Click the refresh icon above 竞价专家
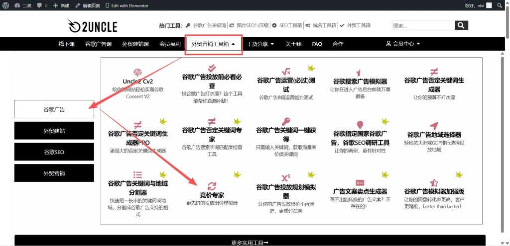The height and width of the screenshot is (246, 510). (x=212, y=186)
